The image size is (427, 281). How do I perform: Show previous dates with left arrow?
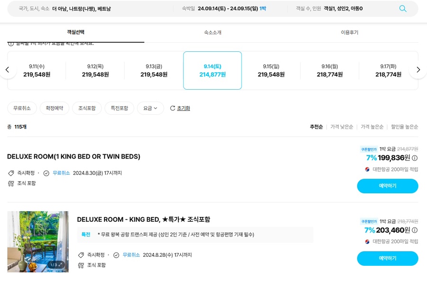tap(7, 70)
